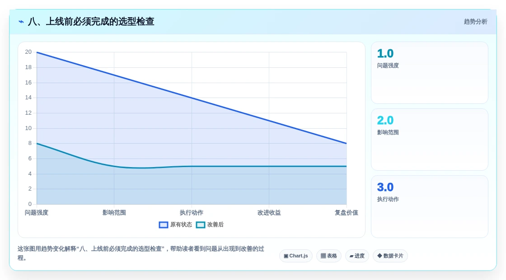The width and height of the screenshot is (506, 280).
Task: Click the y-axis value 0
Action: [x=30, y=204]
